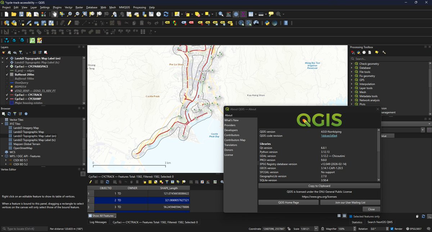Hide the CycFaci — CYCRAMP layer
The width and height of the screenshot is (432, 232).
7,99
